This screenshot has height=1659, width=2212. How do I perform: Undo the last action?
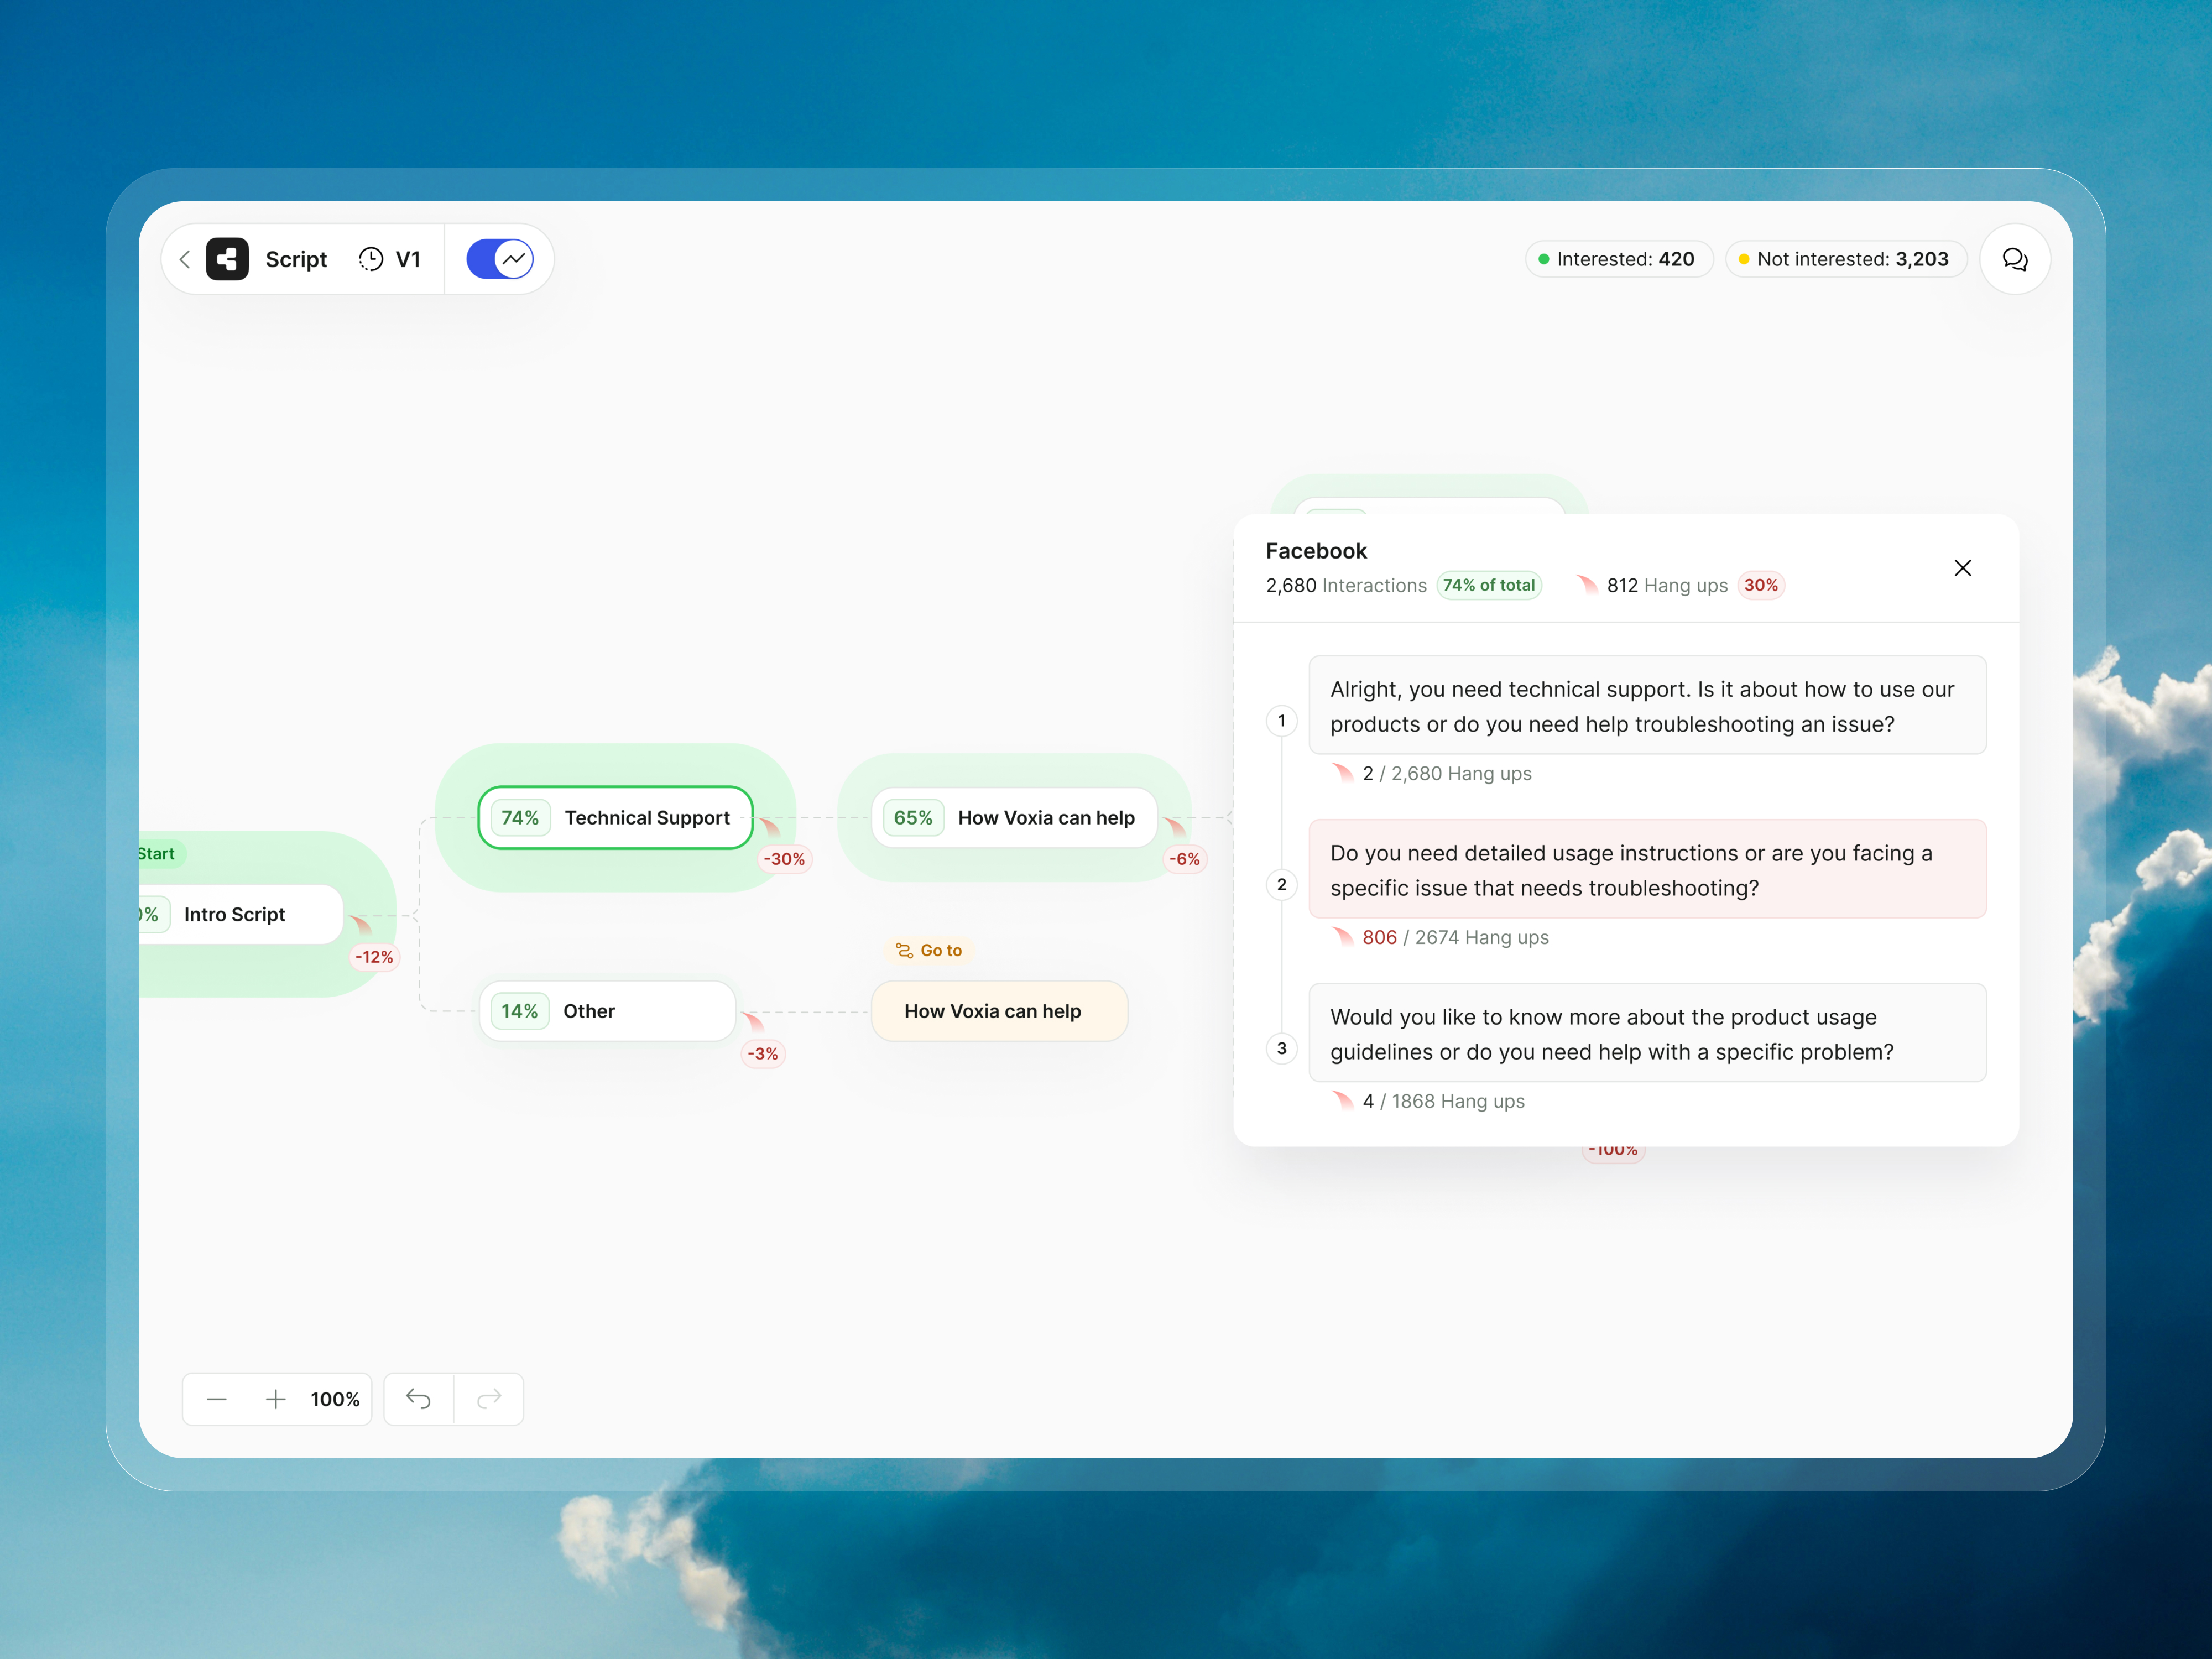418,1399
